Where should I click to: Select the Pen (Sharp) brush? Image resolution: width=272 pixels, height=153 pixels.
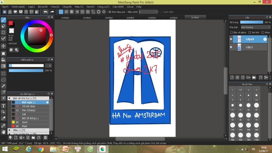[x=28, y=110]
